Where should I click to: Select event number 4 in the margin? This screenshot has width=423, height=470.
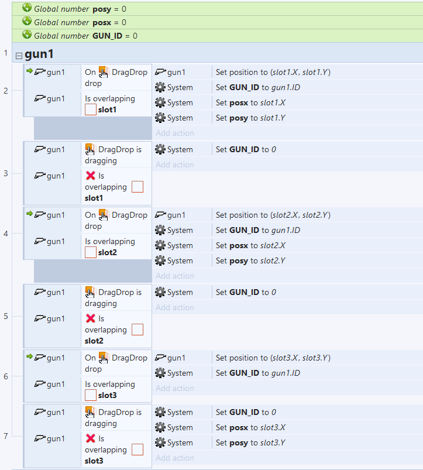click(x=6, y=234)
